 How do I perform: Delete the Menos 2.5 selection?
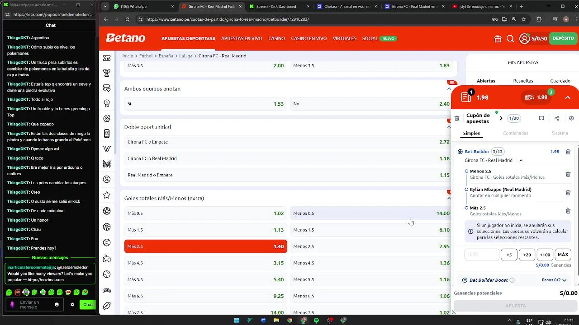[568, 174]
